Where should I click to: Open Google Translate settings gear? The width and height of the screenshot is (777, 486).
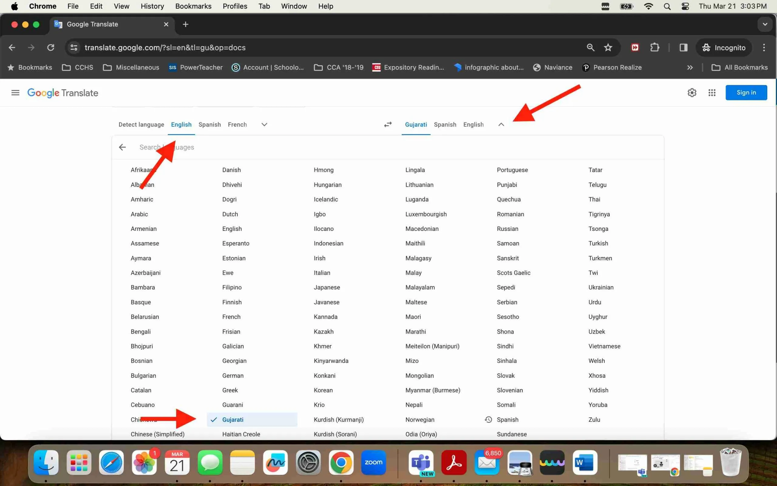(692, 93)
